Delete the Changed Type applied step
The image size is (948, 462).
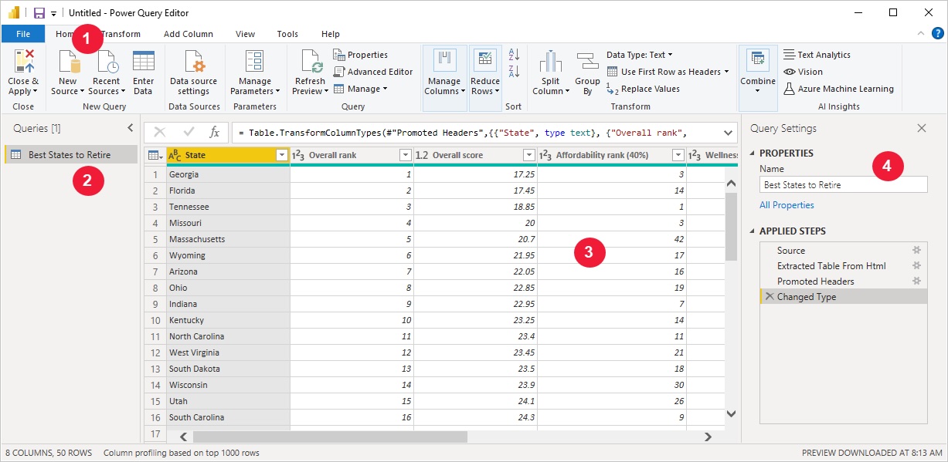(x=770, y=296)
